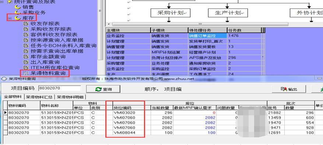Viewport: 323px width, 145px height.
Task: Click the 外协计划 flowchart box
Action: point(306,13)
